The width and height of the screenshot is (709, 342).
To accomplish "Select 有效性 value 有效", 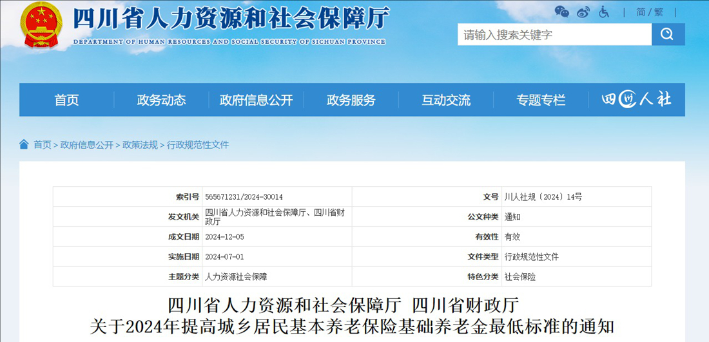I will [512, 237].
